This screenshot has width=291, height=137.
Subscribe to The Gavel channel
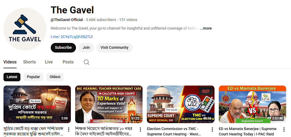point(63,47)
